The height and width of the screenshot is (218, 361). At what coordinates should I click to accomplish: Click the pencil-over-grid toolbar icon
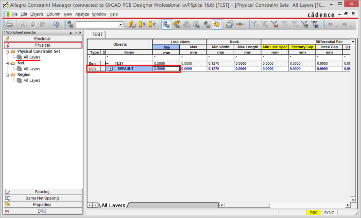(x=177, y=24)
